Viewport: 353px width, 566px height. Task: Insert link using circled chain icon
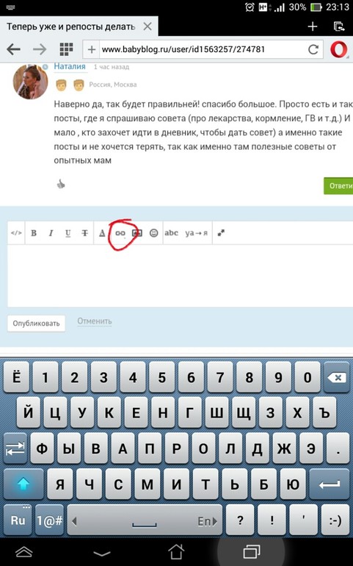(120, 233)
